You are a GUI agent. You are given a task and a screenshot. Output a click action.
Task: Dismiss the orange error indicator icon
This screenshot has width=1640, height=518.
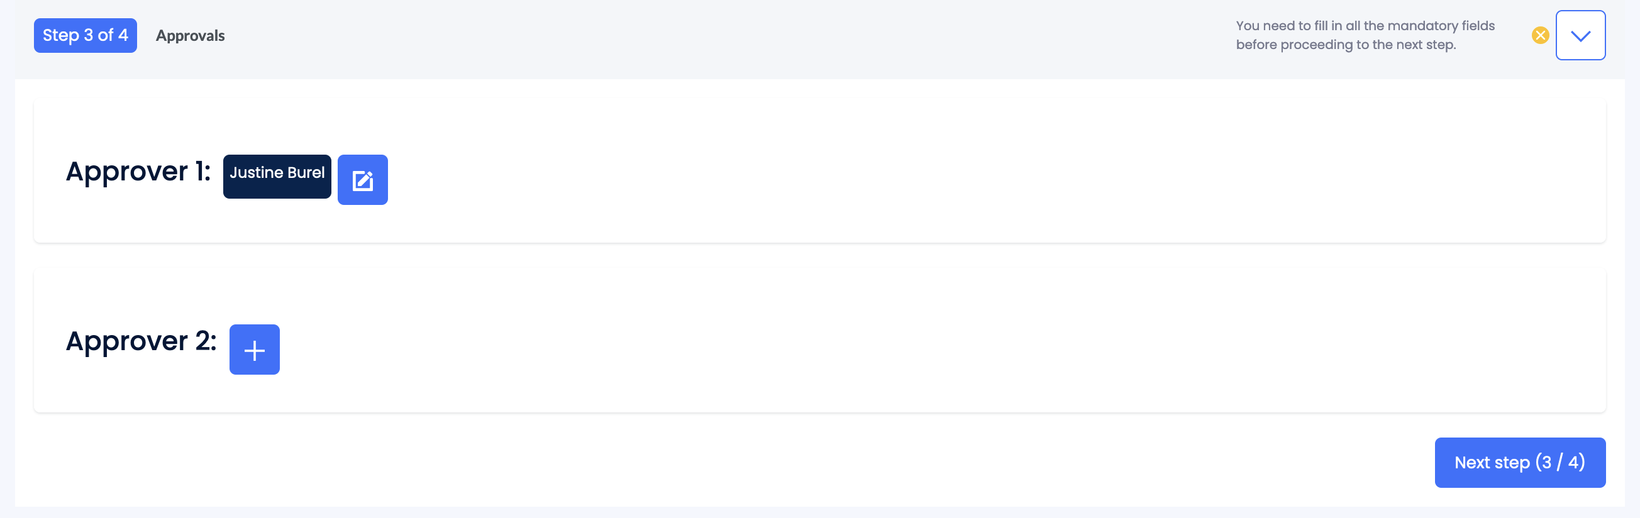pyautogui.click(x=1540, y=35)
